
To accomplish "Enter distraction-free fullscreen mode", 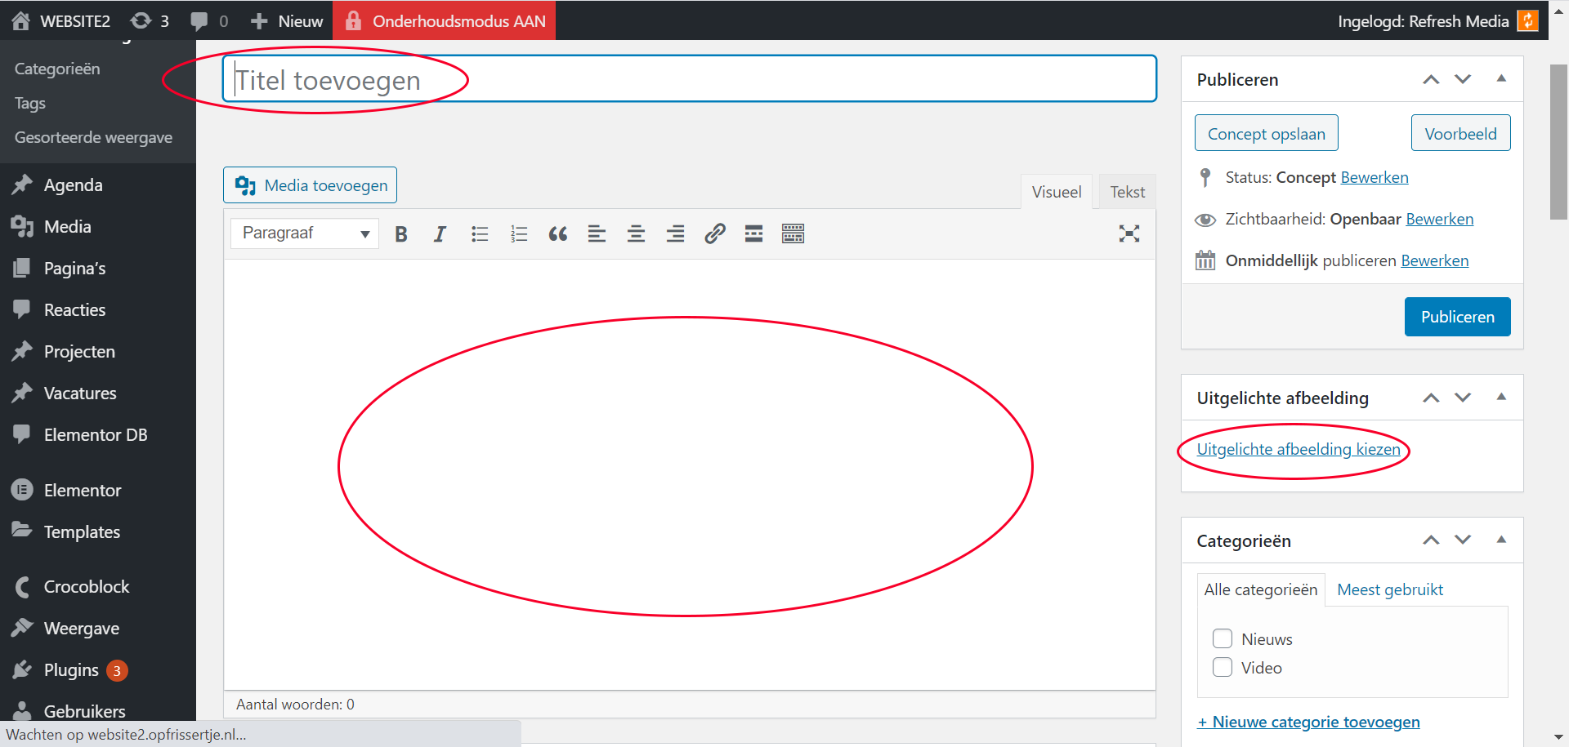I will (x=1129, y=234).
